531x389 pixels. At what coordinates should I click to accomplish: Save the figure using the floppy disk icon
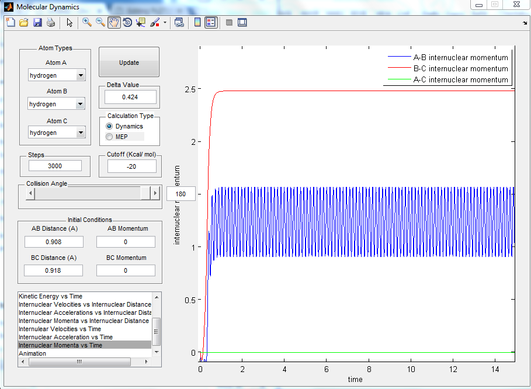coord(37,23)
